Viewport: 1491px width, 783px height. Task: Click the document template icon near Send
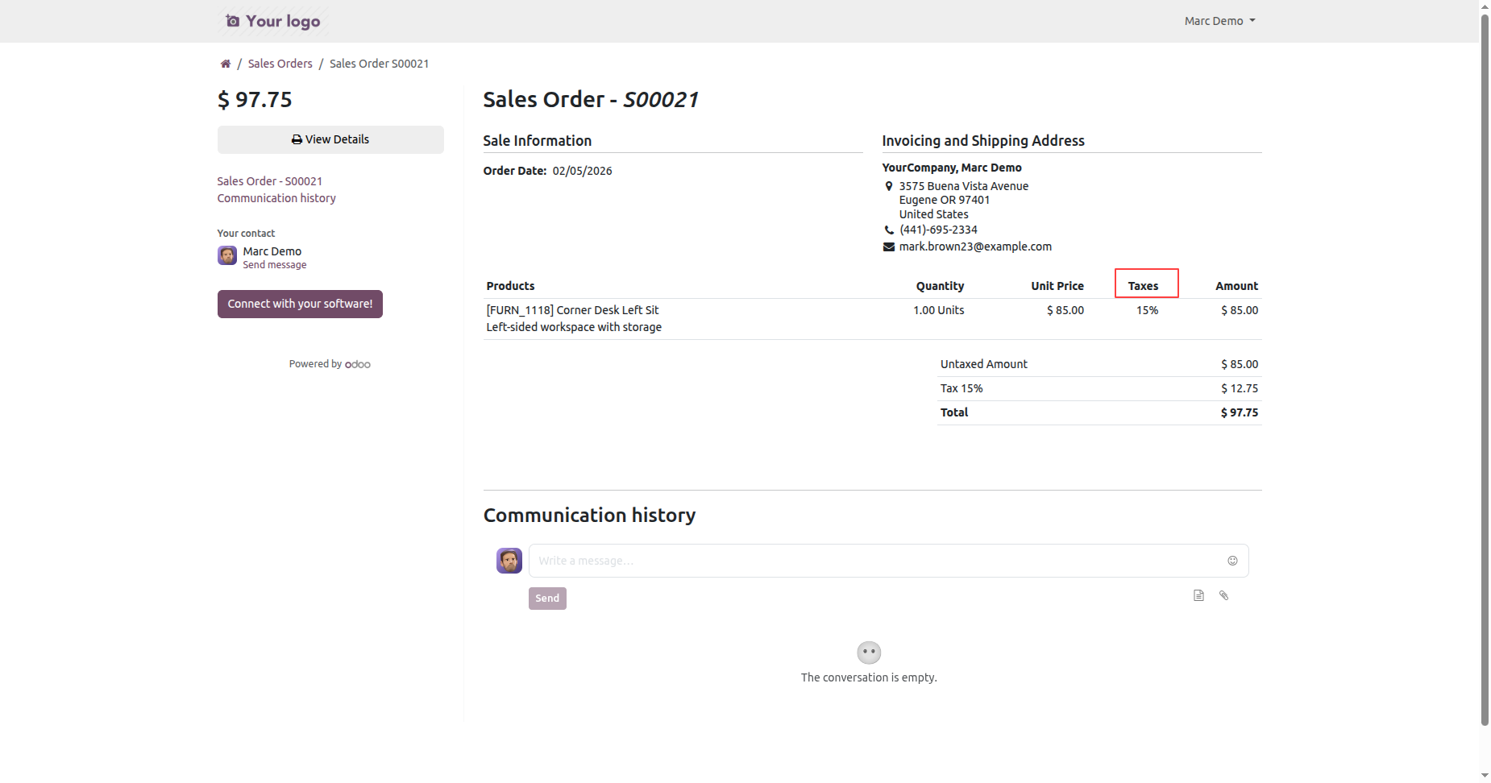click(x=1198, y=595)
